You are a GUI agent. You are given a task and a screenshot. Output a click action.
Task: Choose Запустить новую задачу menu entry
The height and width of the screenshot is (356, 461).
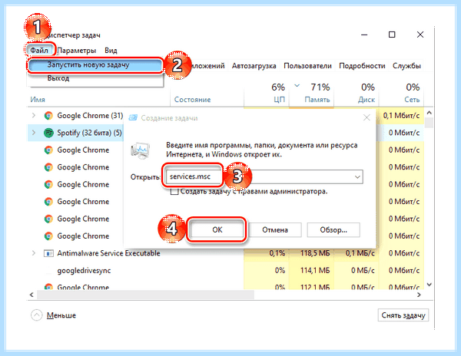[x=95, y=65]
